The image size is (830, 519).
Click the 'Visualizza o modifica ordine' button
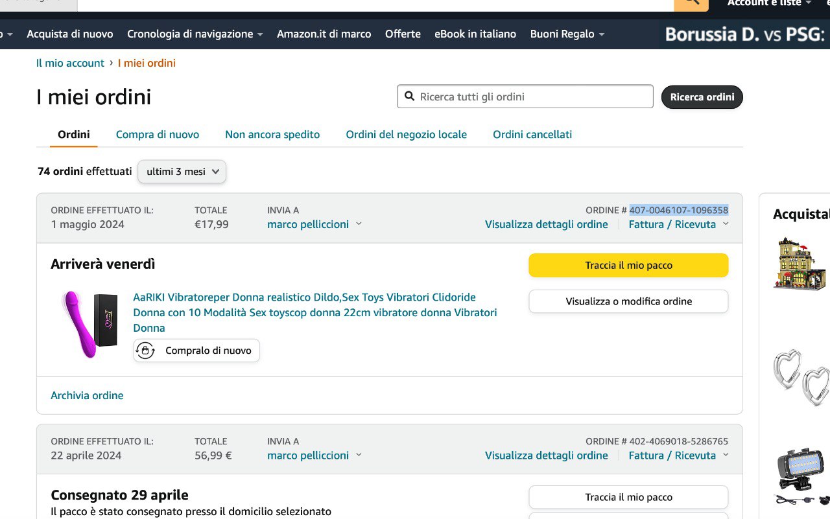628,301
